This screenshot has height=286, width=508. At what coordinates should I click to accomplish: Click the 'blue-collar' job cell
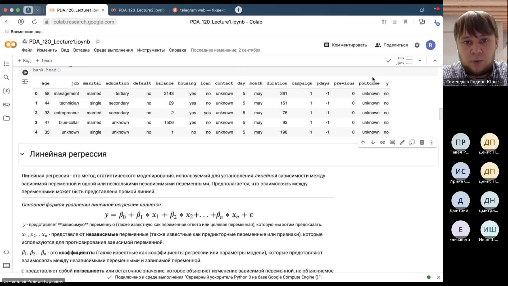[x=69, y=122]
